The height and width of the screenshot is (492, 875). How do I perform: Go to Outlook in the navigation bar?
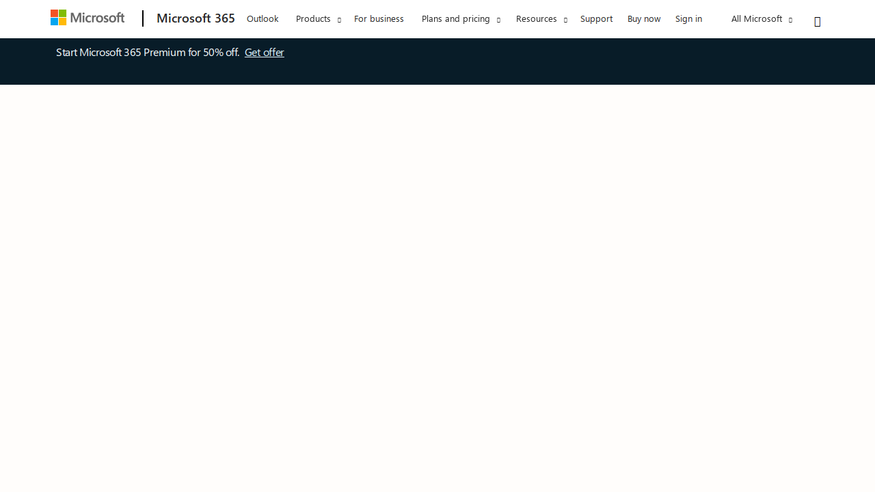pos(262,18)
